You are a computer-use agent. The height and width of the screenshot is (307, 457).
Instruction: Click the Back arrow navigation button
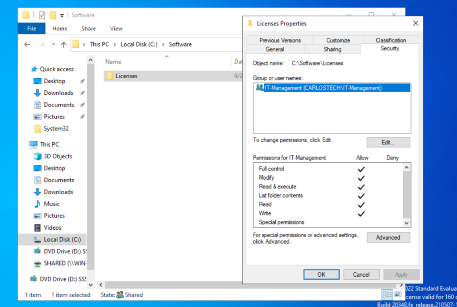click(x=27, y=44)
